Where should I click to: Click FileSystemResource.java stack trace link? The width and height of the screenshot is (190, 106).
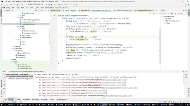118,96
